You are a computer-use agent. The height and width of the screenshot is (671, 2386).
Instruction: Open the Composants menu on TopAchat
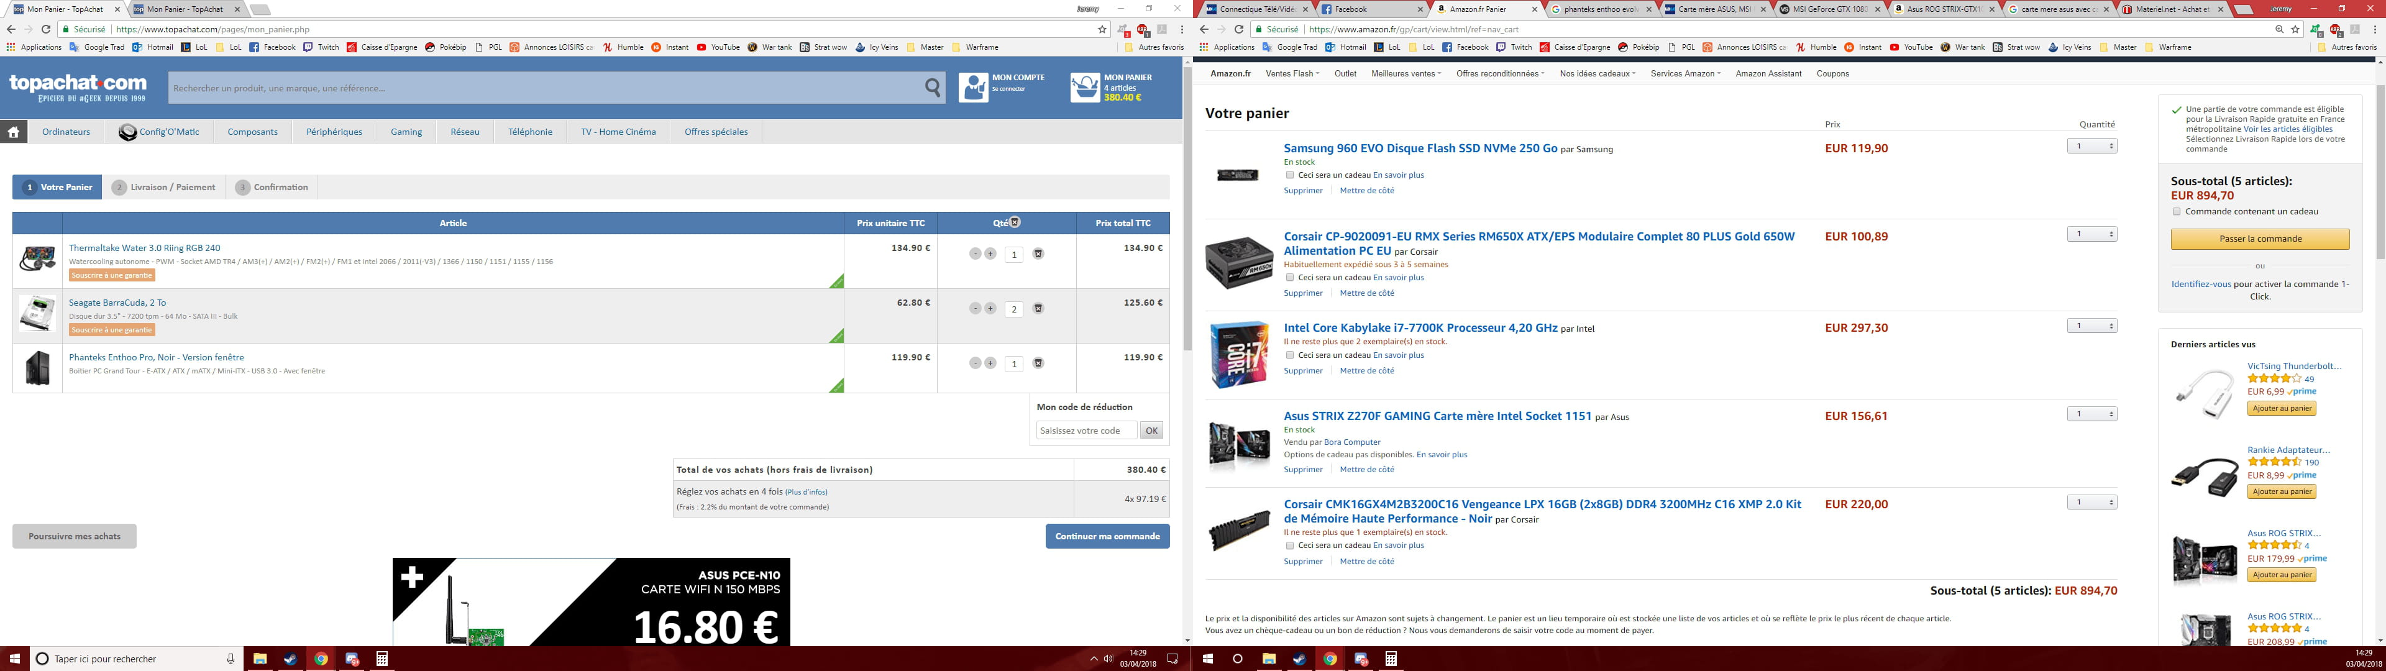[252, 132]
